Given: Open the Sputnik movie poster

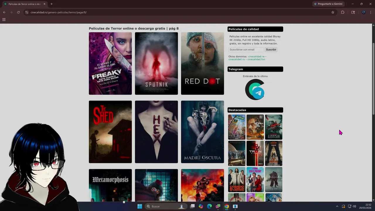Looking at the screenshot, I should [156, 63].
